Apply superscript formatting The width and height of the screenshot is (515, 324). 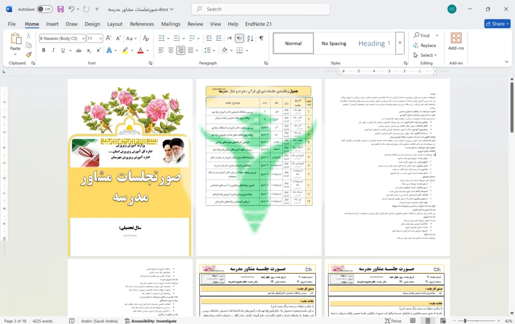[99, 51]
